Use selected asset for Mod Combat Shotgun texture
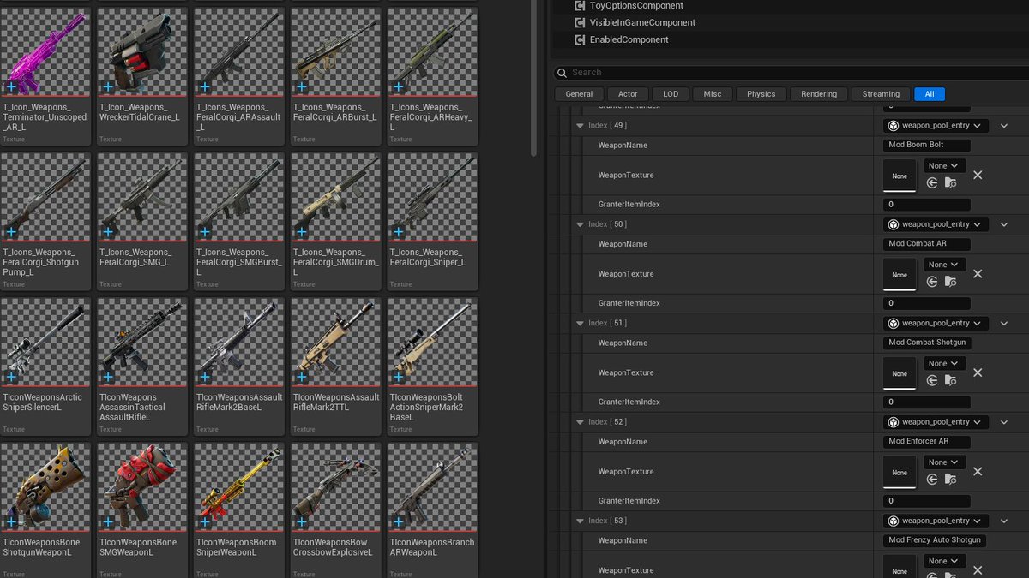 click(x=933, y=380)
